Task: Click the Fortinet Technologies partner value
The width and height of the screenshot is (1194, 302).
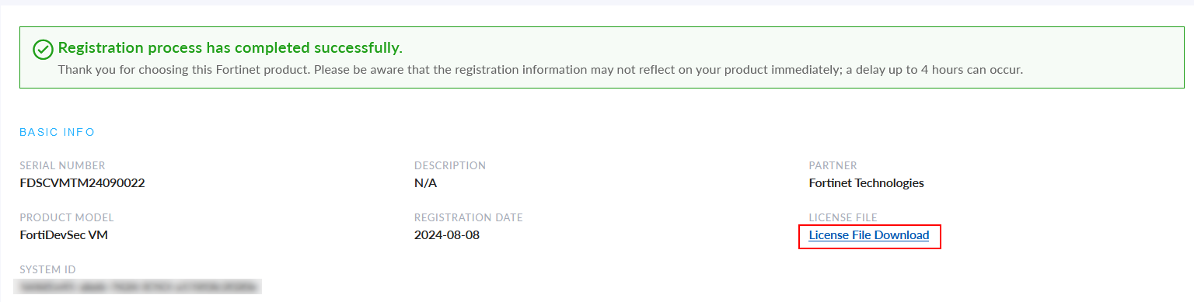Action: click(866, 183)
